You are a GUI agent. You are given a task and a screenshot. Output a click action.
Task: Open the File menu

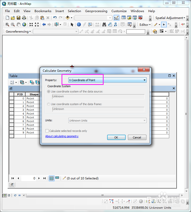[7, 11]
